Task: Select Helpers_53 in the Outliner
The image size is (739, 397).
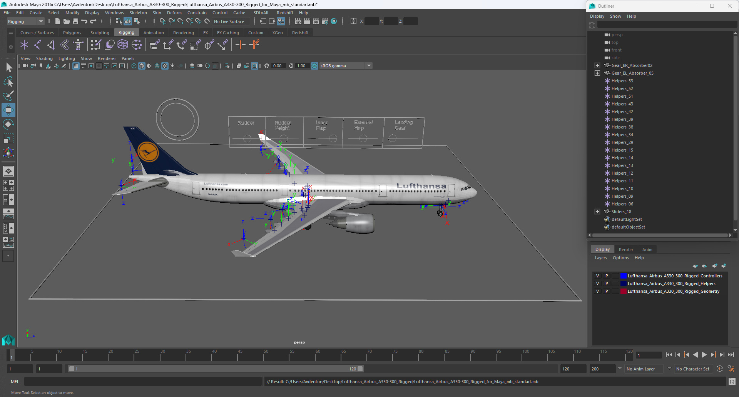Action: point(622,81)
